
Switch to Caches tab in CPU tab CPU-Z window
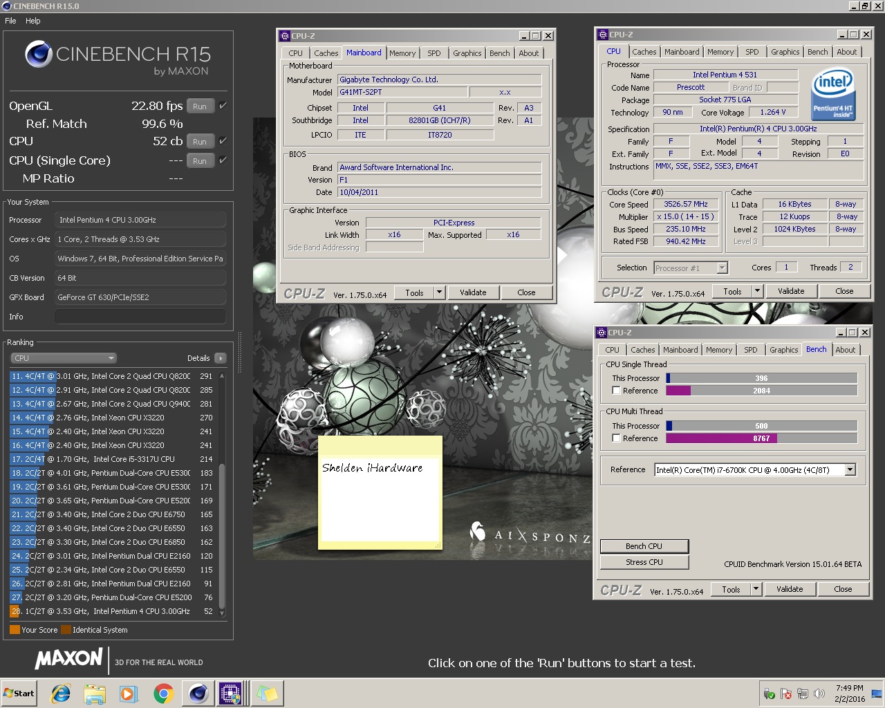(x=644, y=52)
